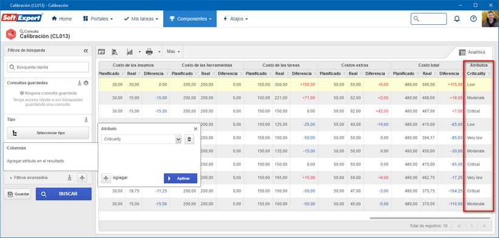
Task: Delete the Criticality attribute with trash icon
Action: (189, 139)
